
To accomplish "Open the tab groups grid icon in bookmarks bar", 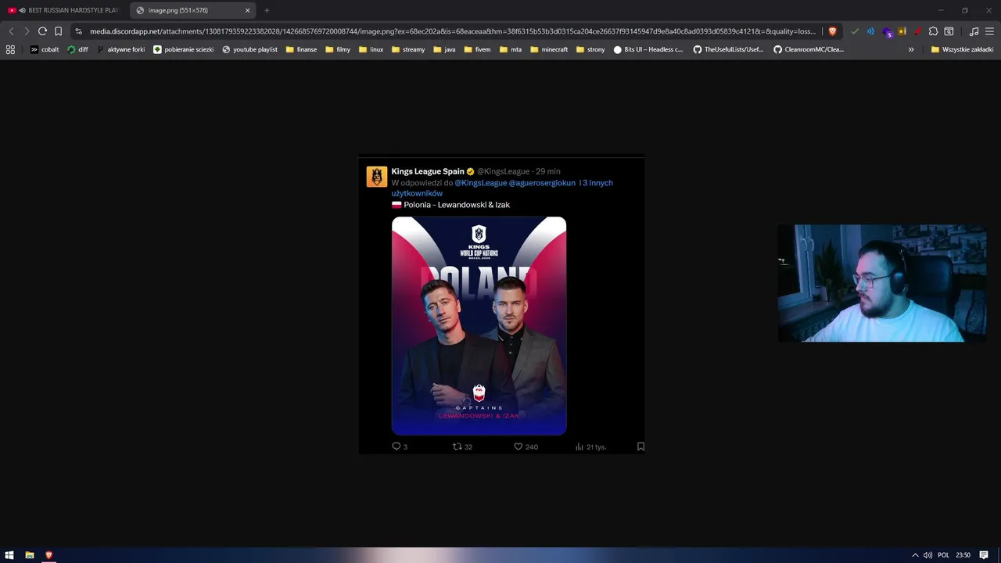I will pyautogui.click(x=10, y=49).
